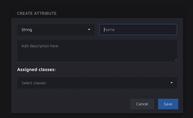Click the Assigned classes label
The image size is (193, 118).
click(x=36, y=70)
